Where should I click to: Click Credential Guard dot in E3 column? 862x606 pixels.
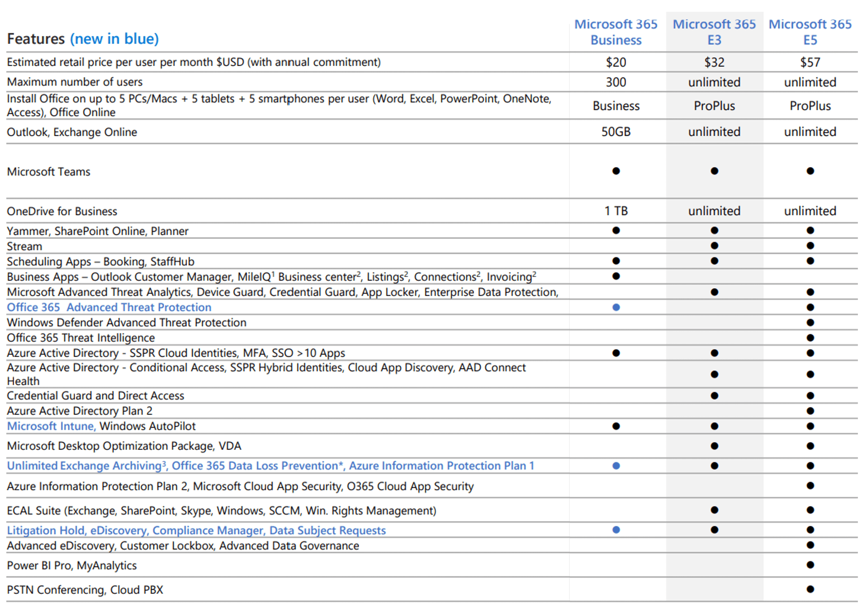(714, 396)
